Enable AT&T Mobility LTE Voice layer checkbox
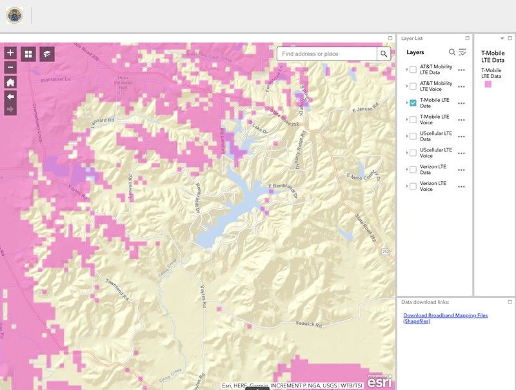The image size is (516, 390). [x=413, y=86]
